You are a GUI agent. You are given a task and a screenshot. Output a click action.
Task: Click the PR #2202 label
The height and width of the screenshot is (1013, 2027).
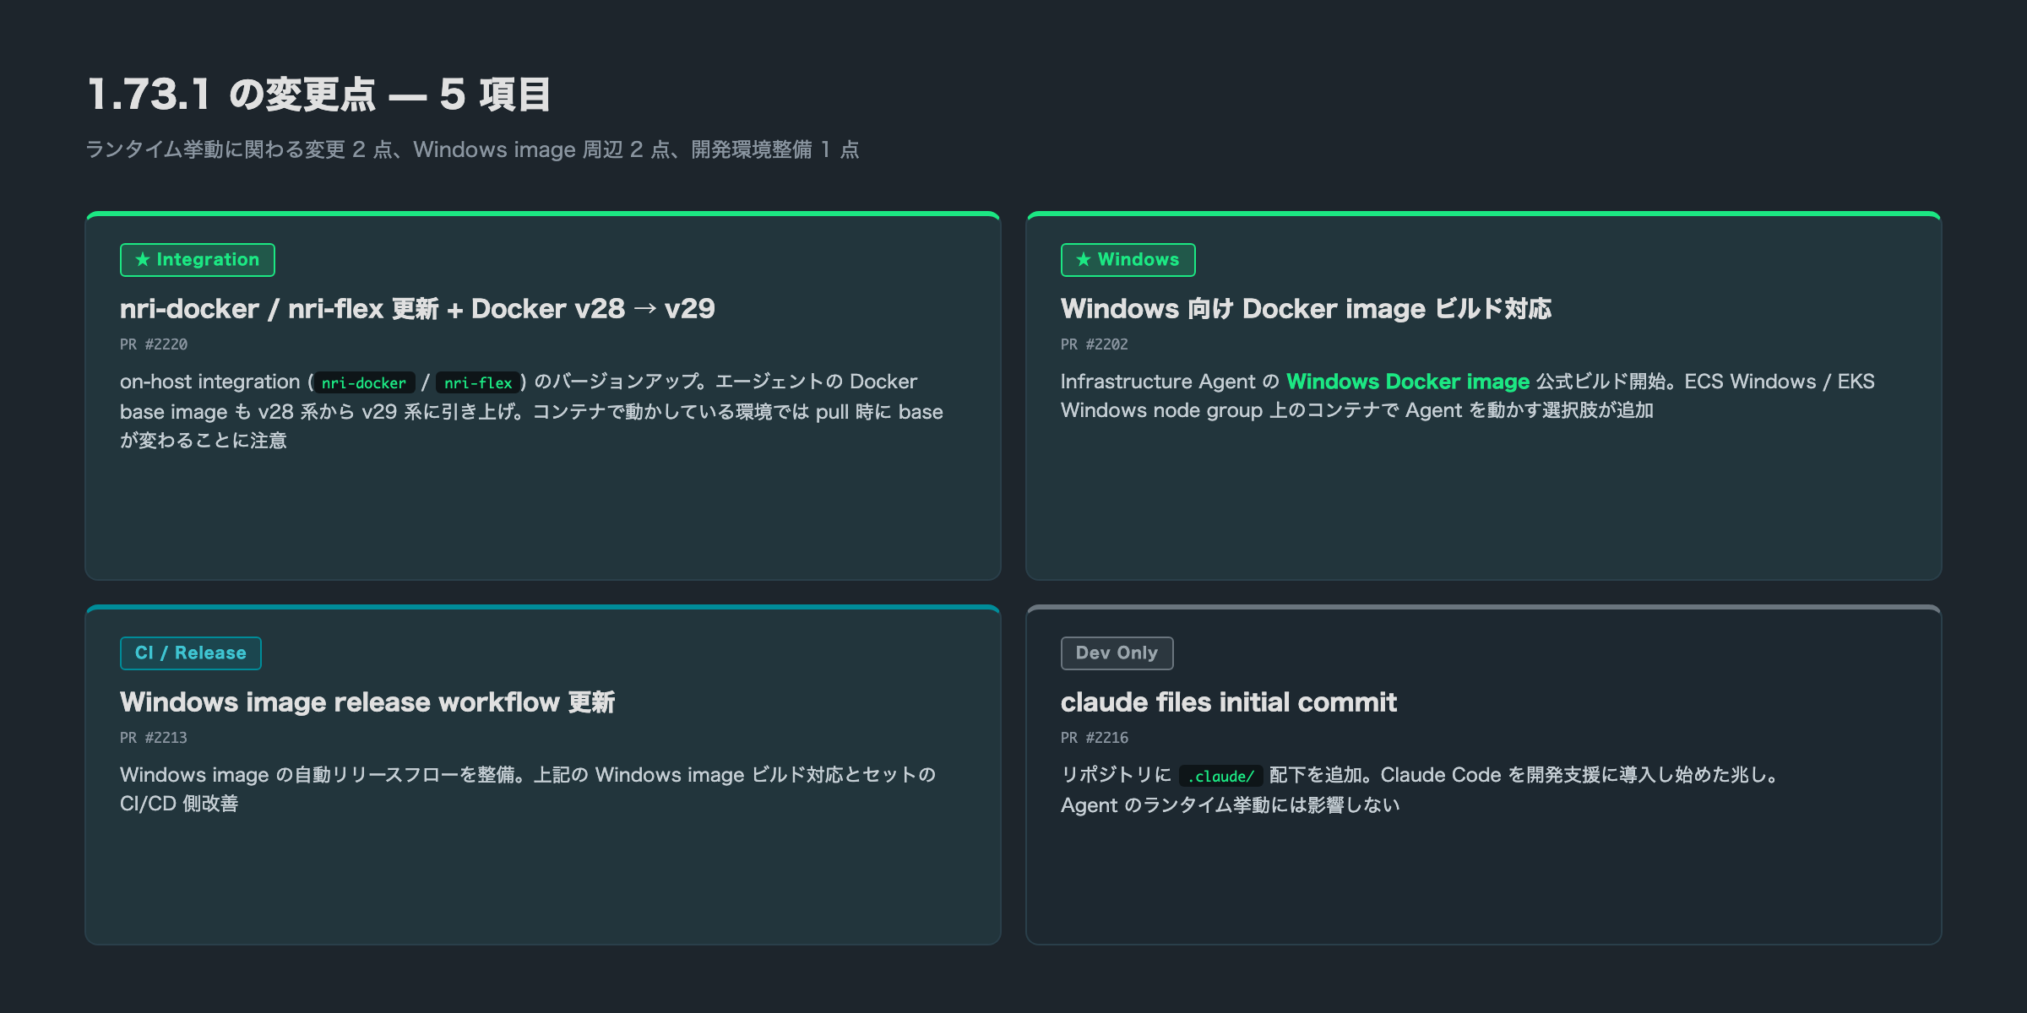(1095, 344)
